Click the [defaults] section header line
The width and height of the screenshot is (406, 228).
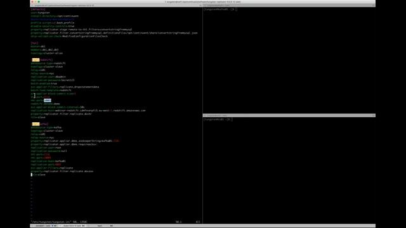pyautogui.click(x=38, y=9)
